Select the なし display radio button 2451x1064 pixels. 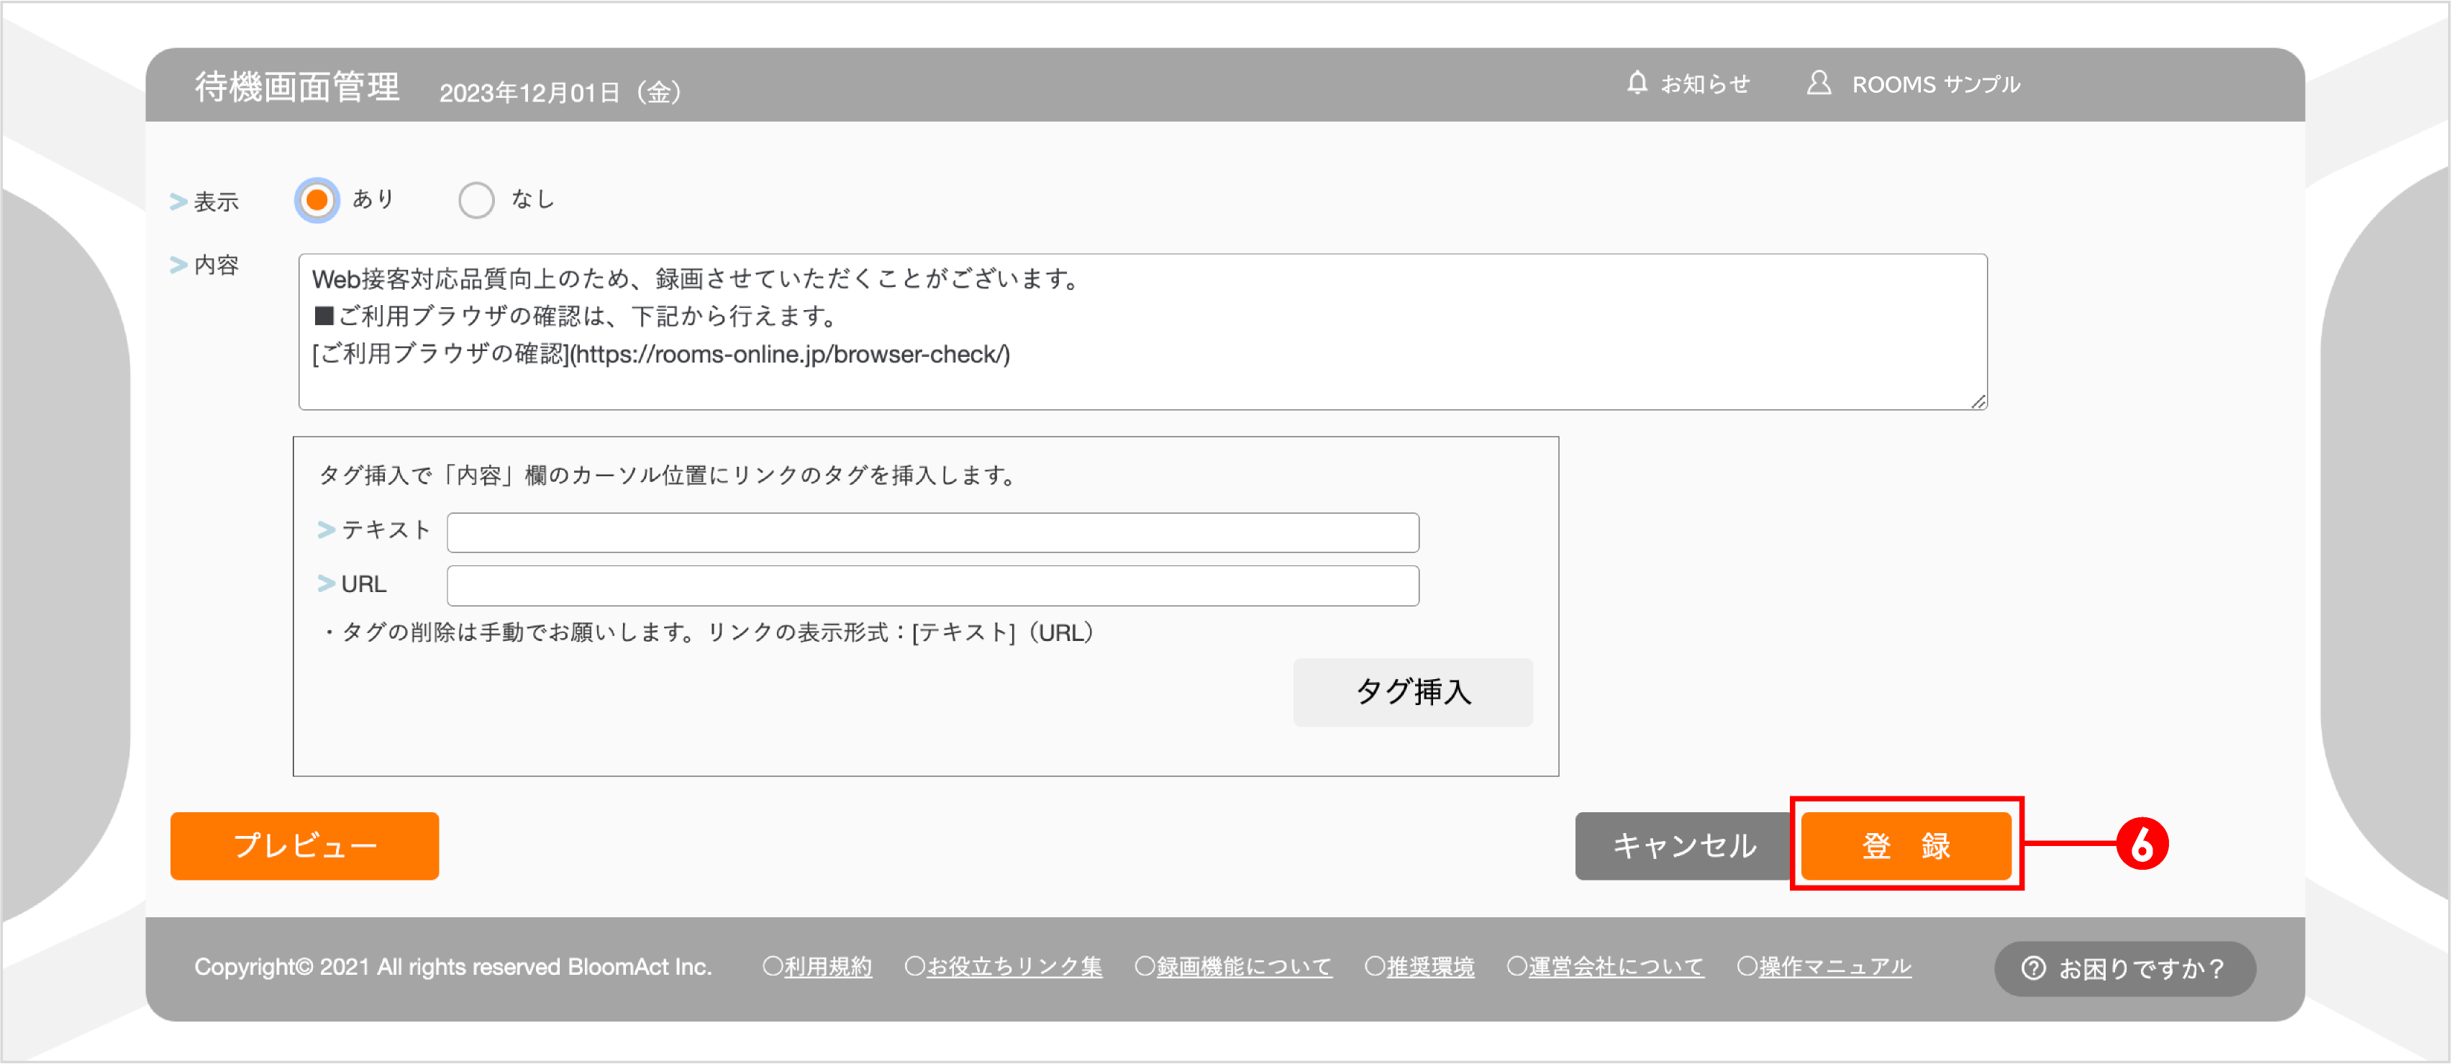pyautogui.click(x=477, y=200)
